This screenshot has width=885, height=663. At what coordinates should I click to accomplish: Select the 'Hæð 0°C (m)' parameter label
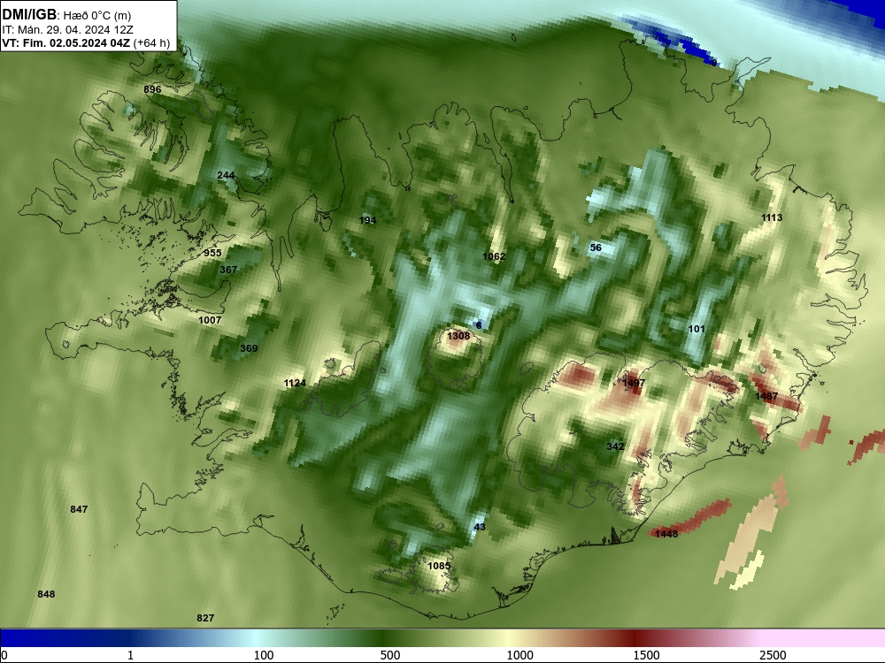pyautogui.click(x=97, y=16)
